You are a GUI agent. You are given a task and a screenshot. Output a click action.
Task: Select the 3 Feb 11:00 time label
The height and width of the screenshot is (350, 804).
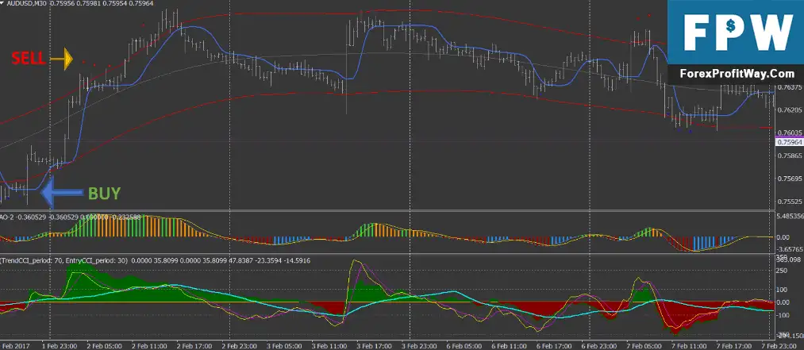pos(329,346)
